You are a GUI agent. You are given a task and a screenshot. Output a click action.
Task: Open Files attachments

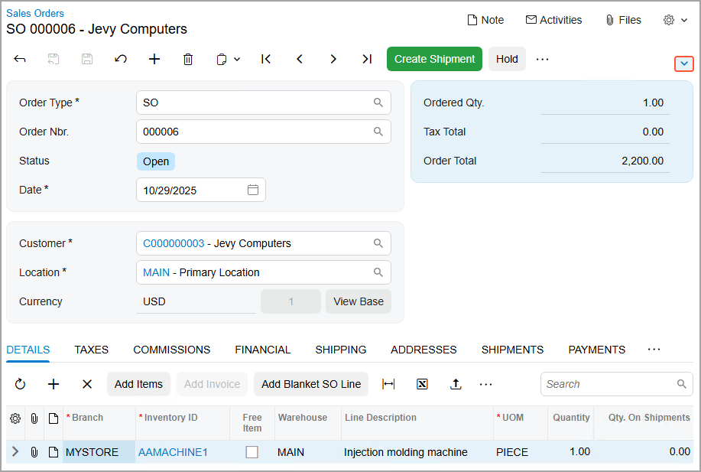pos(623,20)
